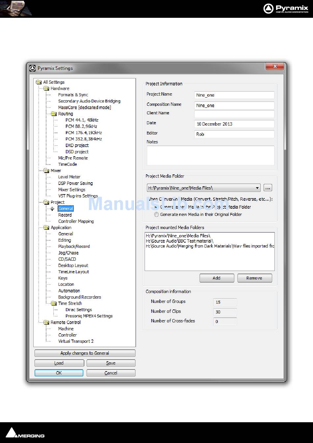Viewport: 313px width, 443px height.
Task: Click the Number of Groups value 15
Action: [225, 302]
